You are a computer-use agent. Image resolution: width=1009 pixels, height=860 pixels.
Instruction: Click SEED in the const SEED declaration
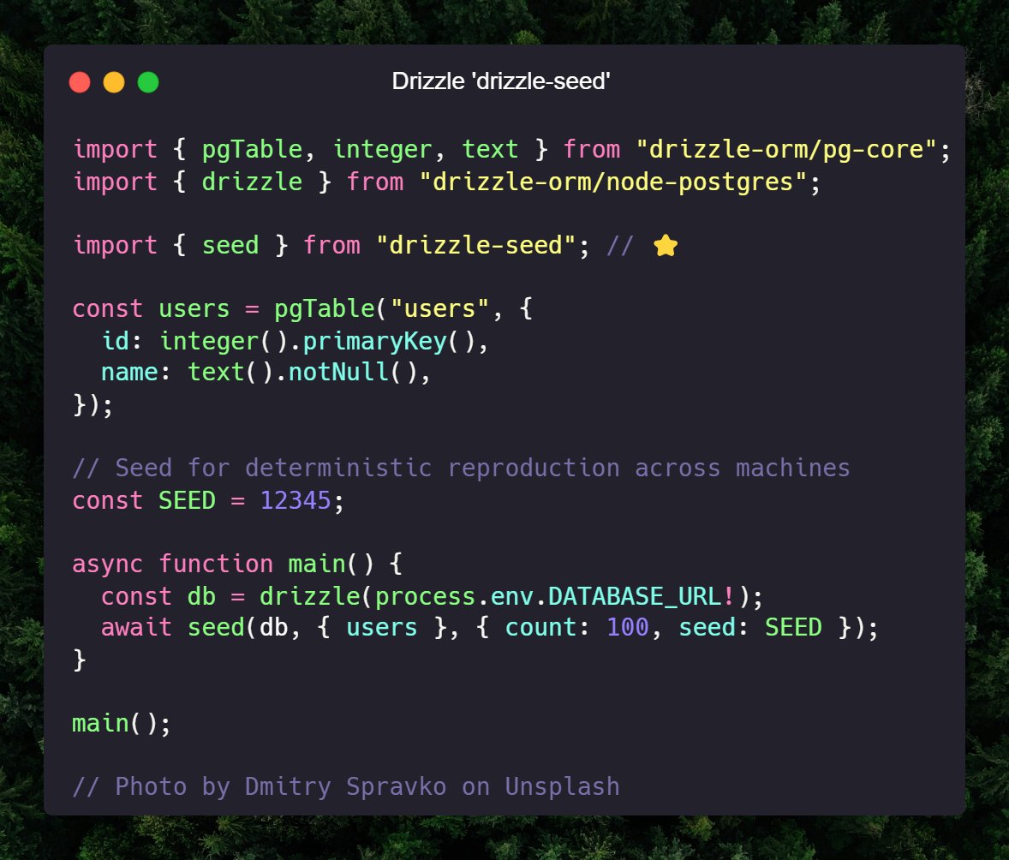point(187,500)
